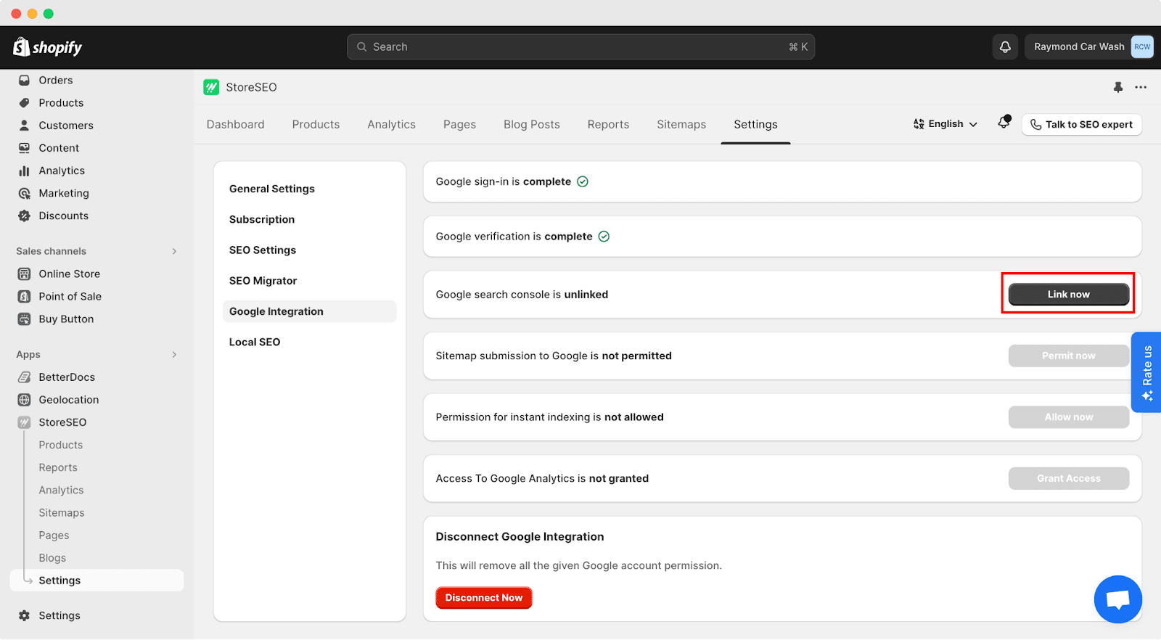The height and width of the screenshot is (640, 1161).
Task: Open the Pages tab
Action: pyautogui.click(x=459, y=124)
